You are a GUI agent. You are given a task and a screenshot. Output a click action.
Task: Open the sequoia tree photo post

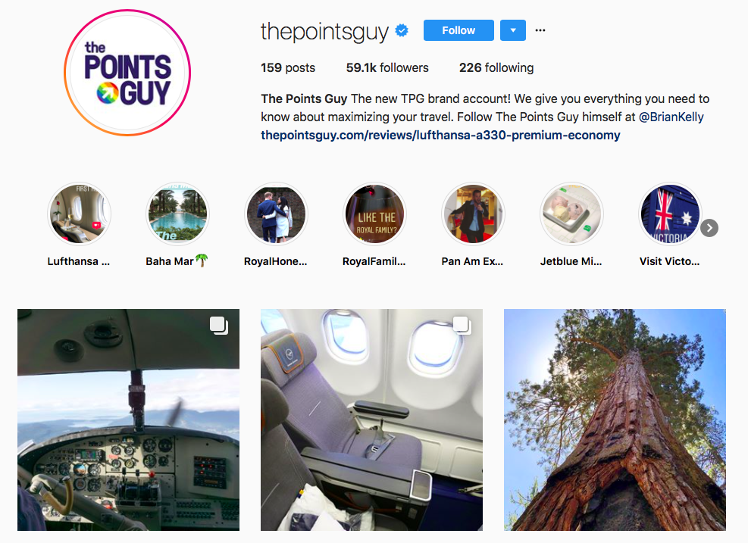[x=615, y=420]
